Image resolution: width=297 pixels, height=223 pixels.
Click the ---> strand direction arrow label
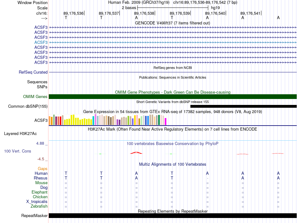pyautogui.click(x=44, y=18)
